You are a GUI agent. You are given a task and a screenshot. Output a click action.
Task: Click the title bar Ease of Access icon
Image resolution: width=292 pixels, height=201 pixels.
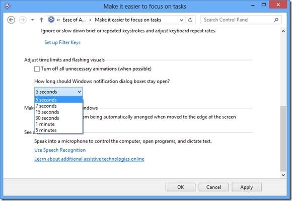tap(7, 6)
